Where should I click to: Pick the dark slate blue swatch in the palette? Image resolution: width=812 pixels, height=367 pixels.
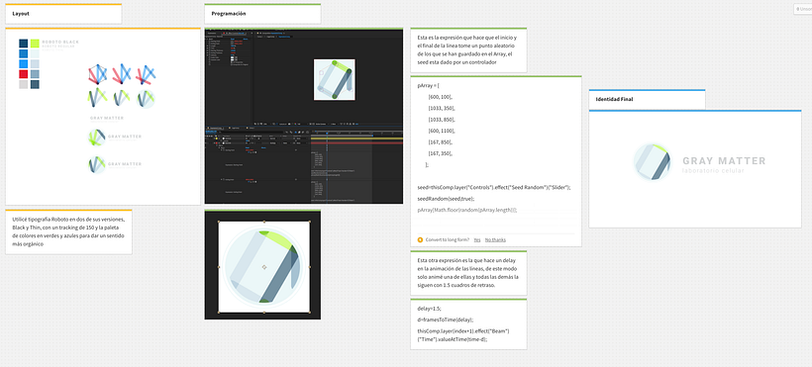pyautogui.click(x=35, y=84)
